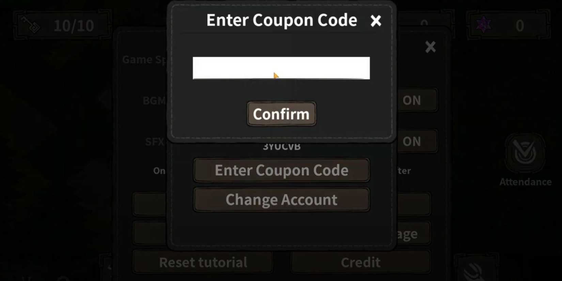
Task: Click the star currency count of 0
Action: pos(520,26)
